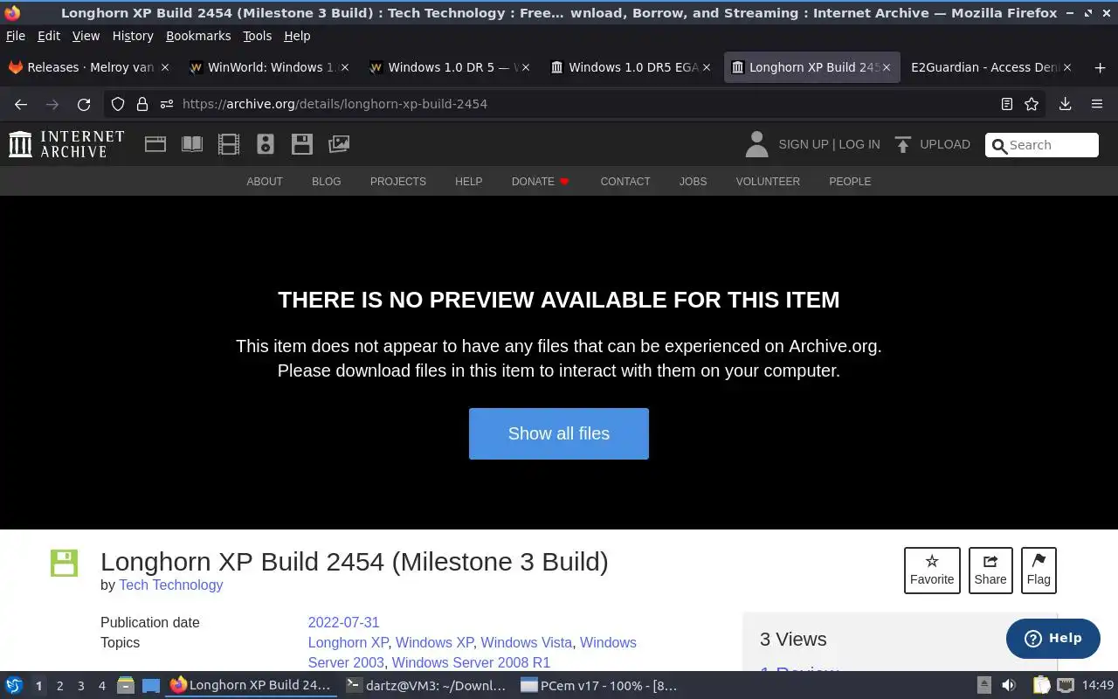Bookmark this page with the star icon

point(1032,104)
